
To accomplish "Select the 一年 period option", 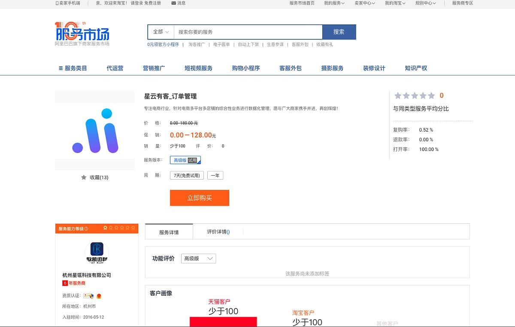I will pyautogui.click(x=215, y=175).
